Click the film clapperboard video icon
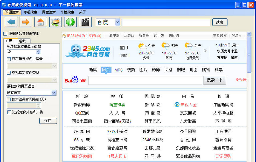The height and width of the screenshot is (162, 256). click(x=85, y=22)
